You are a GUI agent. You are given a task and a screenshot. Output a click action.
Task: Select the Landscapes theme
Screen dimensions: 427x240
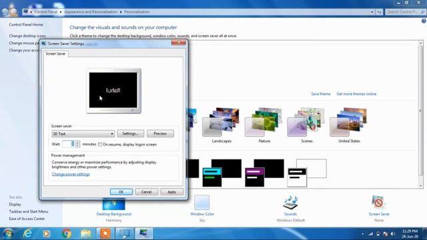point(221,125)
